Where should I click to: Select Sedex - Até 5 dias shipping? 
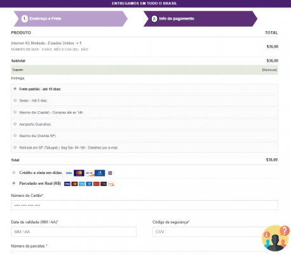click(x=15, y=100)
